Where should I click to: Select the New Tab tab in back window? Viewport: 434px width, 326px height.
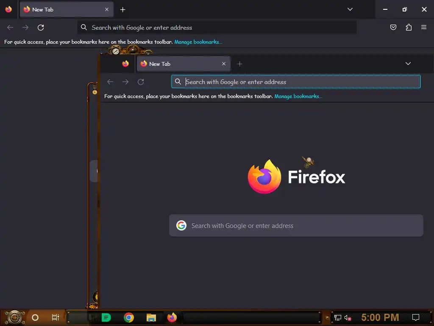(67, 9)
